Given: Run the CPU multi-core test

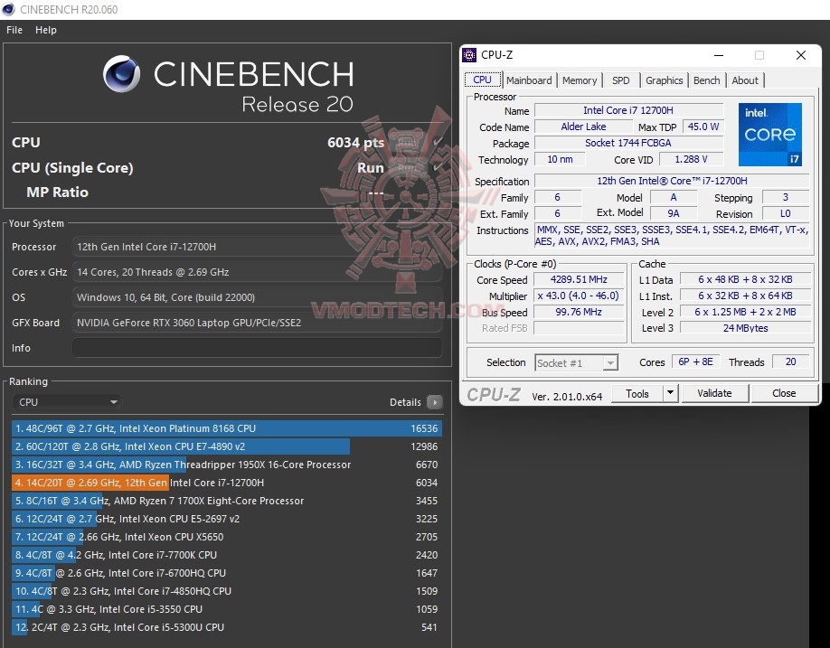Looking at the screenshot, I should click(x=407, y=142).
